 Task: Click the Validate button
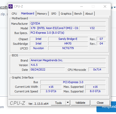coord(81,103)
